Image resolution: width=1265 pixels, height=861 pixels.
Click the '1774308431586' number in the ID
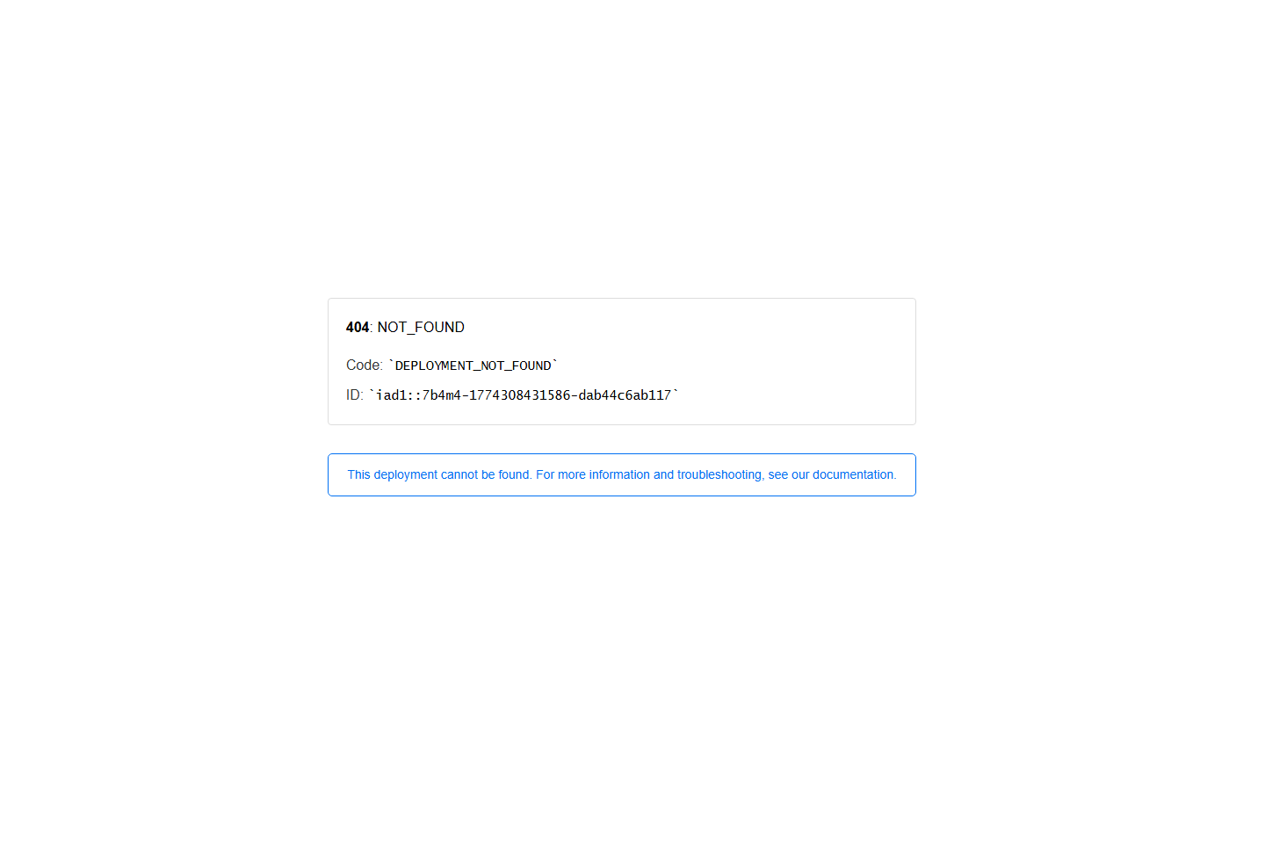[x=520, y=395]
